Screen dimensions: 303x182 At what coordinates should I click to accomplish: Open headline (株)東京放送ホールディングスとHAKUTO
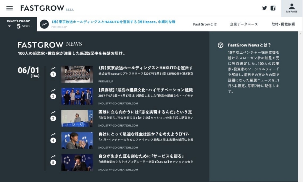point(146,68)
